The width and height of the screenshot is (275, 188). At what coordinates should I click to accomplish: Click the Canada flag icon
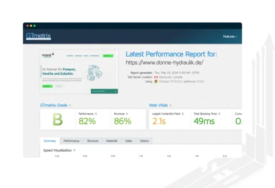156,77
